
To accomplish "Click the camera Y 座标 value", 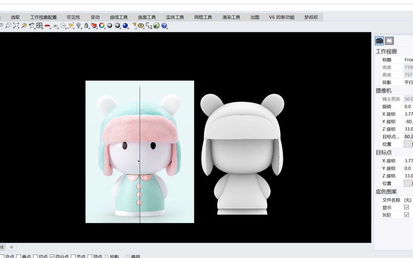I will tap(408, 121).
